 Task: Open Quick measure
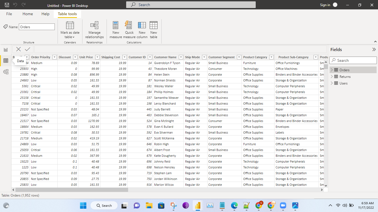tap(129, 30)
